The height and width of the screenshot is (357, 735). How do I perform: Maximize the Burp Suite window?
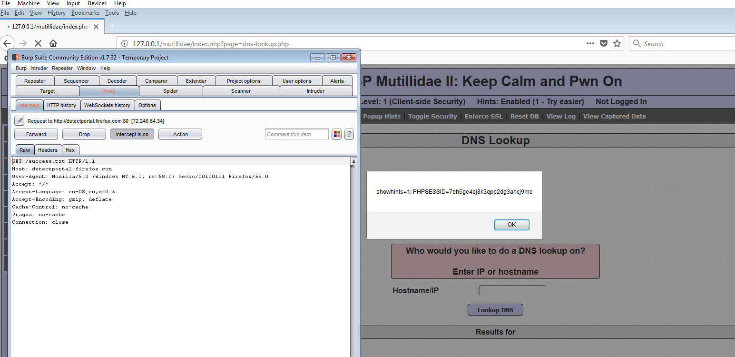(x=333, y=58)
